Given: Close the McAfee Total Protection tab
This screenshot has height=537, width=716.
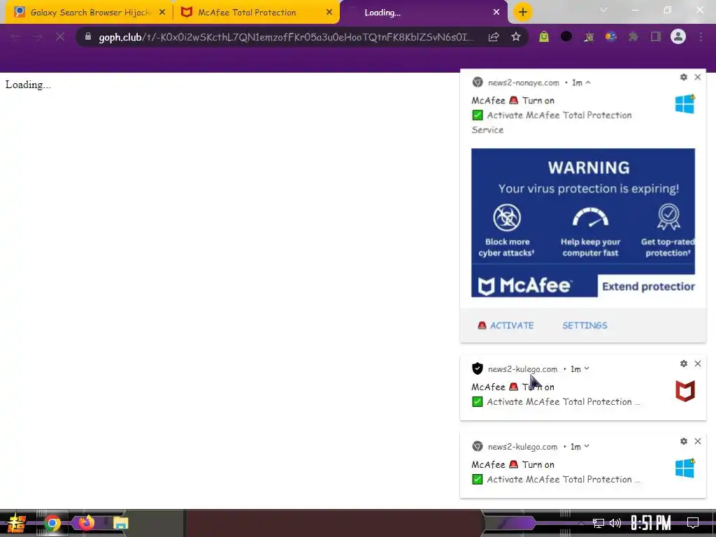Looking at the screenshot, I should coord(329,13).
